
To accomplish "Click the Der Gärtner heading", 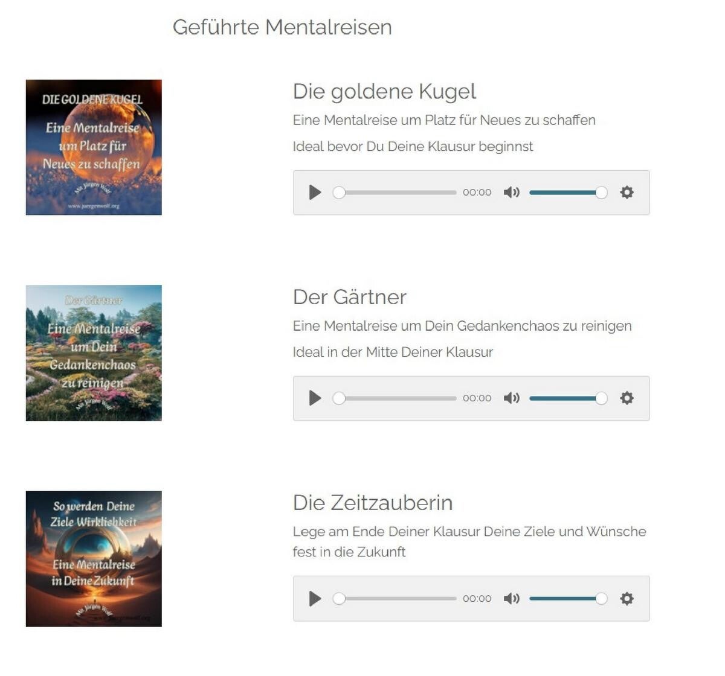I will pyautogui.click(x=350, y=297).
